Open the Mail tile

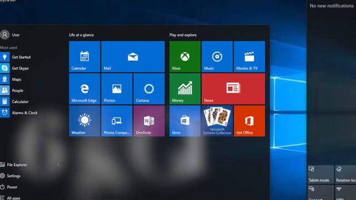(x=133, y=57)
